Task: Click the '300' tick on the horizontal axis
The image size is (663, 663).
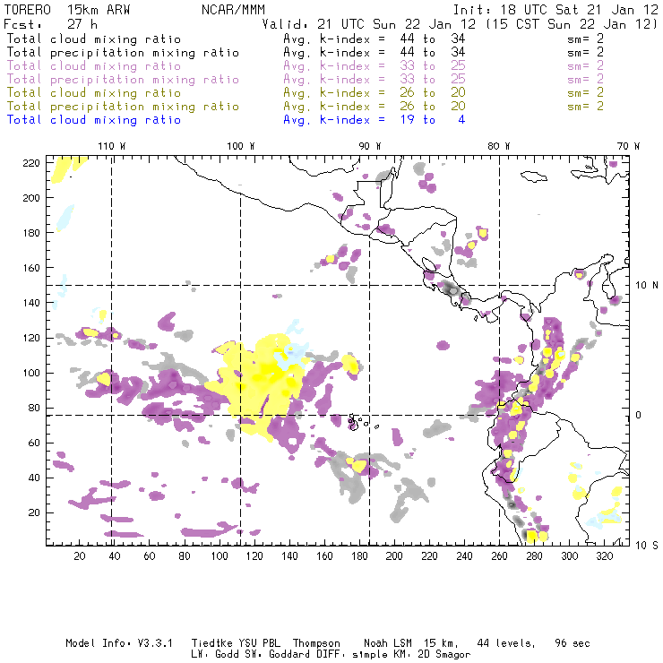Action: (570, 556)
